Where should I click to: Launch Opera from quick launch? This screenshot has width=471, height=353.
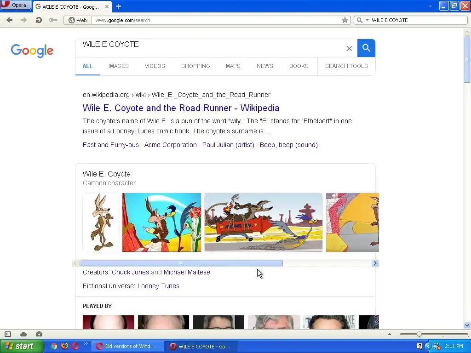point(75,347)
